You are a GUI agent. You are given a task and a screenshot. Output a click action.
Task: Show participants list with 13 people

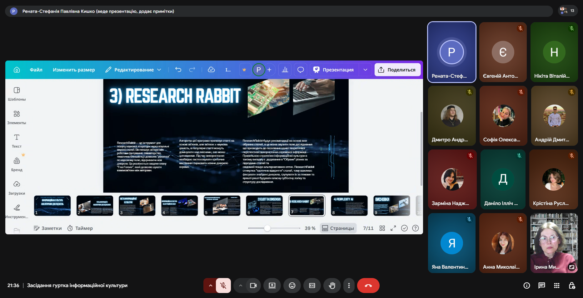click(x=568, y=11)
